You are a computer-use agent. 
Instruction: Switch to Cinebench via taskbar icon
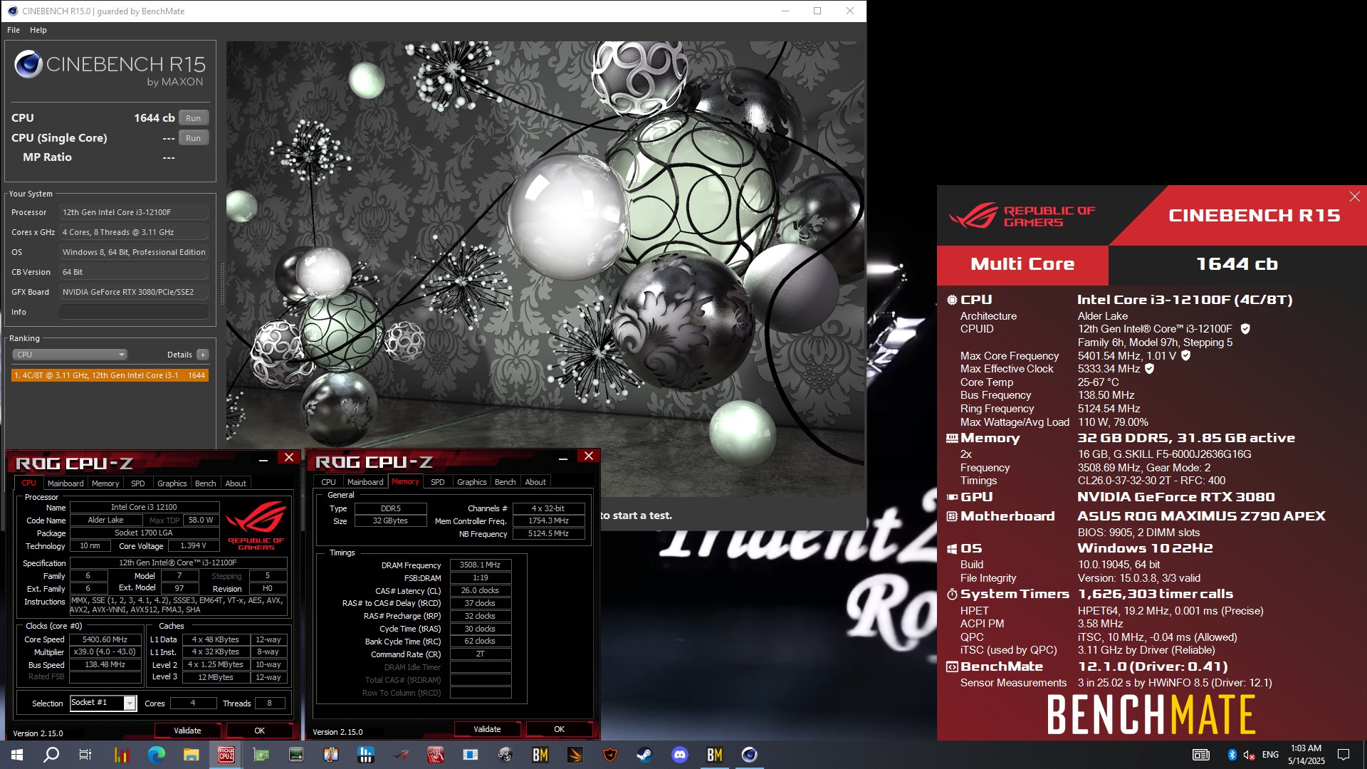click(750, 755)
